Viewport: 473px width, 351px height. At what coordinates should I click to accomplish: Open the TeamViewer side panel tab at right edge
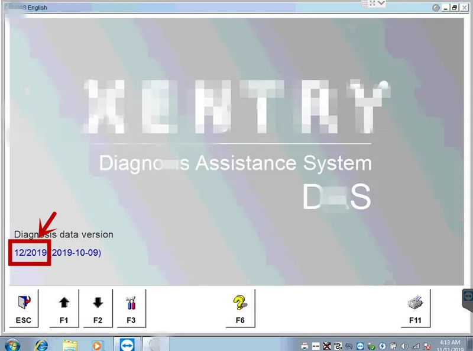468,300
